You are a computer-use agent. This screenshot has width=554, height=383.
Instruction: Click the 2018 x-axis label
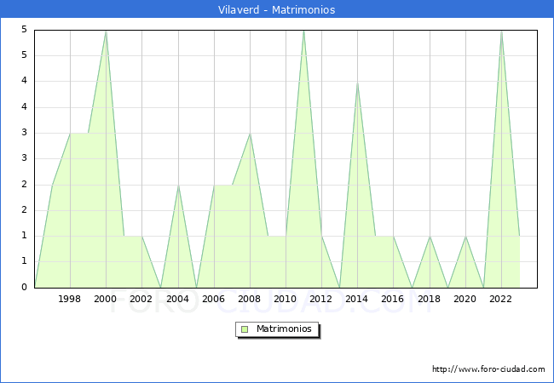(x=429, y=299)
